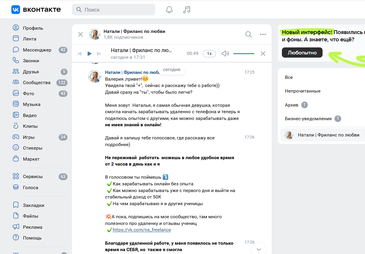Open Мессенджер in the left sidebar
This screenshot has width=365, height=254.
[37, 50]
